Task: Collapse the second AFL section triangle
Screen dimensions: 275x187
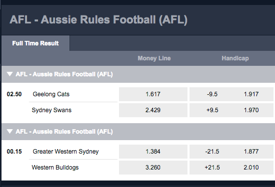Action: [9, 131]
